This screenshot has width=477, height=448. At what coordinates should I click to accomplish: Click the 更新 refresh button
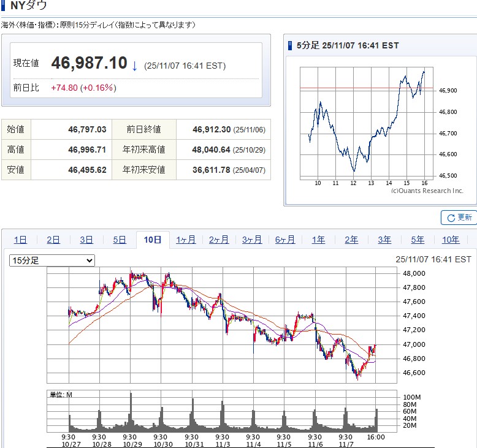coord(459,218)
